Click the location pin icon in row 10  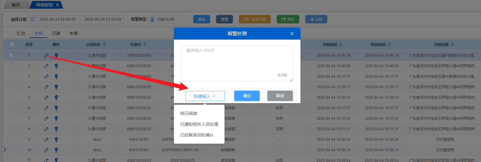click(56, 150)
